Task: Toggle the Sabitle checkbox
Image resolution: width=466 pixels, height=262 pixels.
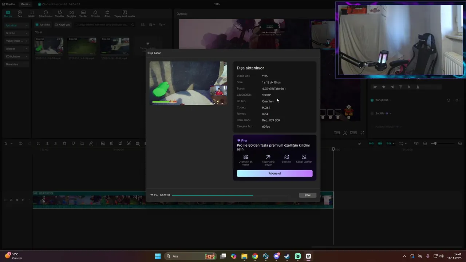Action: point(372,114)
